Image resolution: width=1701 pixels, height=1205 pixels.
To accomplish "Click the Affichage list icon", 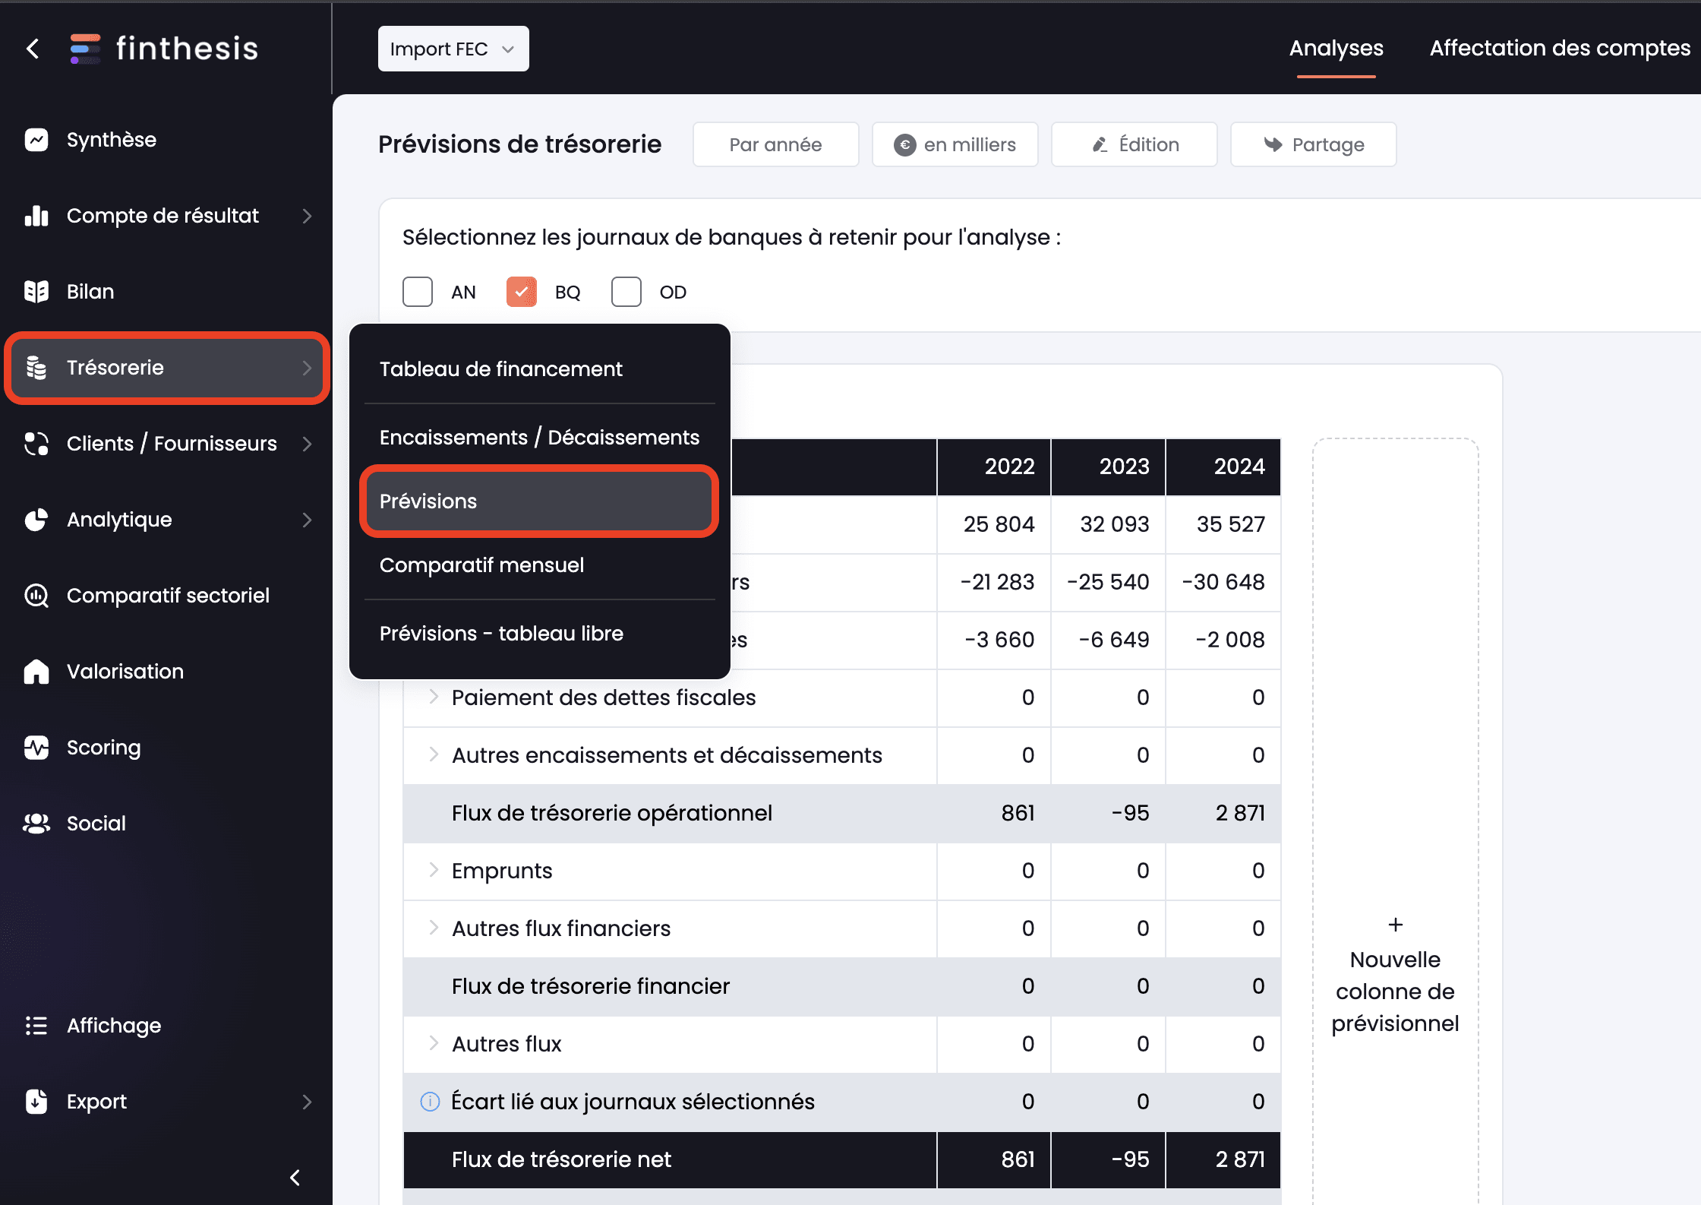I will click(x=36, y=1026).
